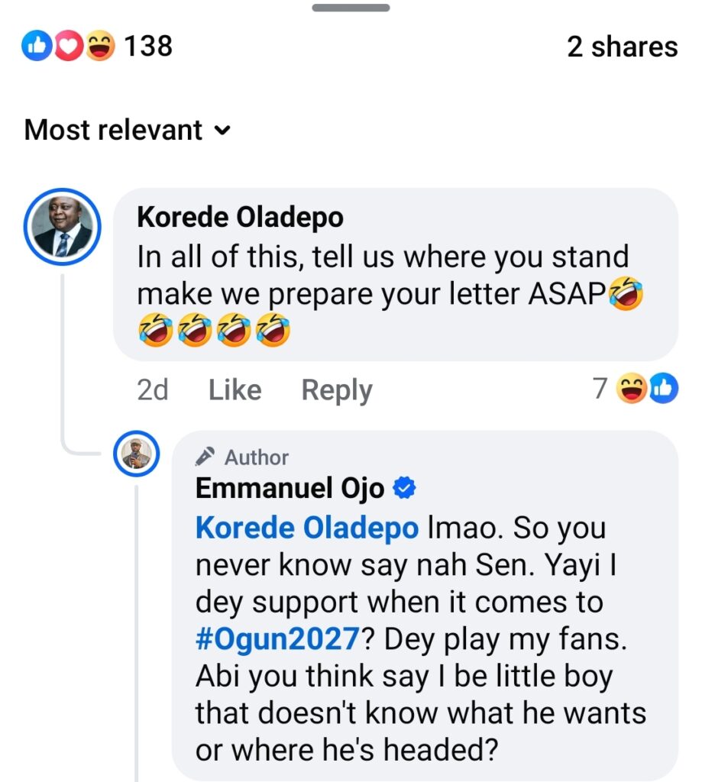The width and height of the screenshot is (702, 782).
Task: Click the Korede Oladepo commenter name
Action: (x=240, y=218)
